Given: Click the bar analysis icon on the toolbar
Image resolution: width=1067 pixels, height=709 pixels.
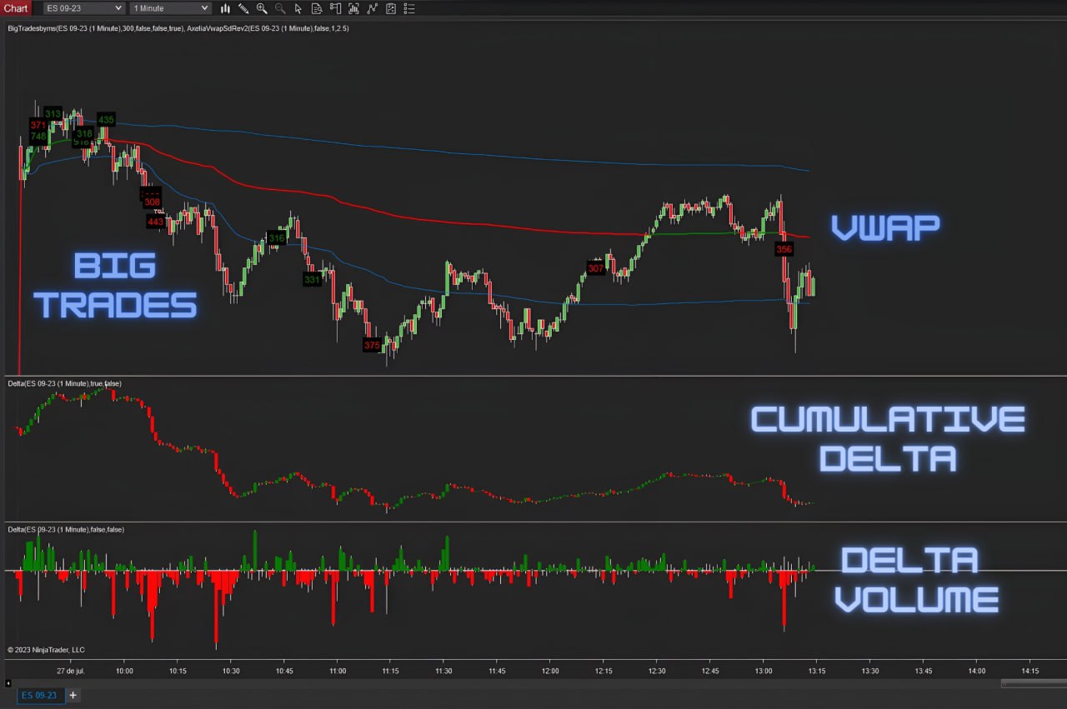Looking at the screenshot, I should tap(354, 8).
